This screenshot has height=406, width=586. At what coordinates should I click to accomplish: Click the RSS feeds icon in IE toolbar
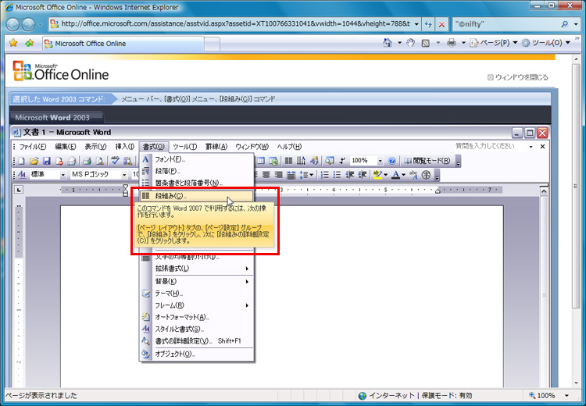coord(425,43)
